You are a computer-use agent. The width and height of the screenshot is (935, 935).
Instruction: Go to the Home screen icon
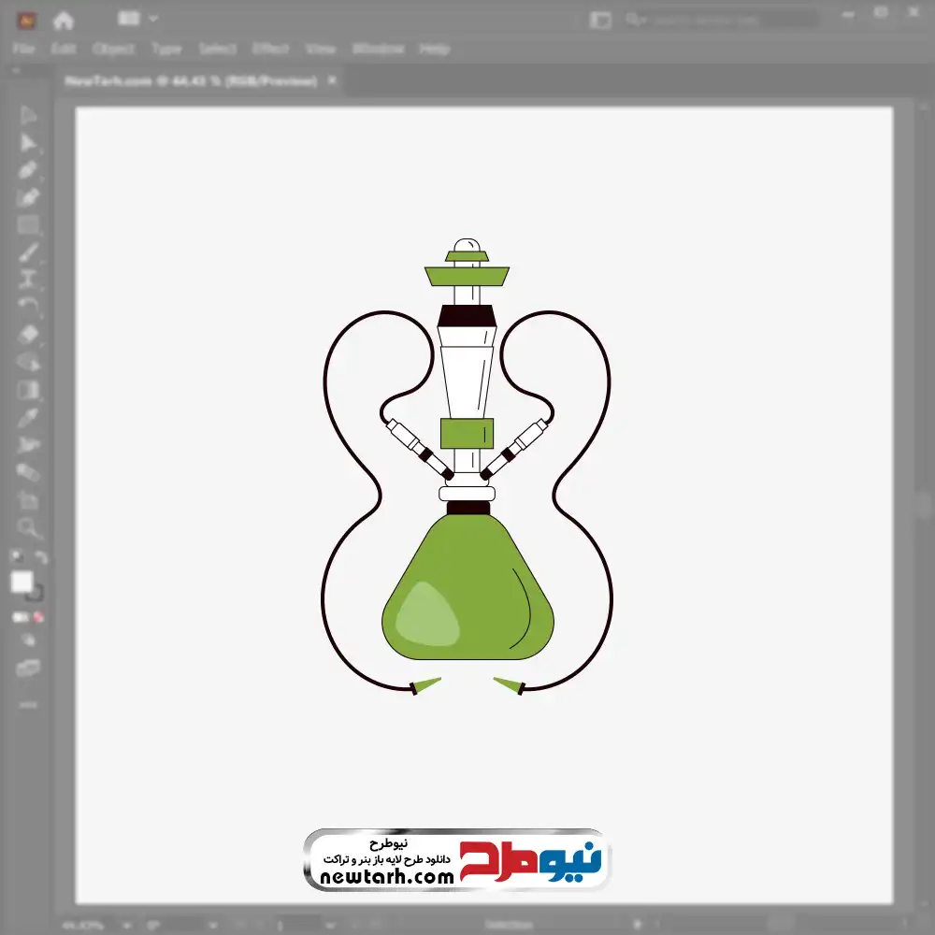[63, 21]
